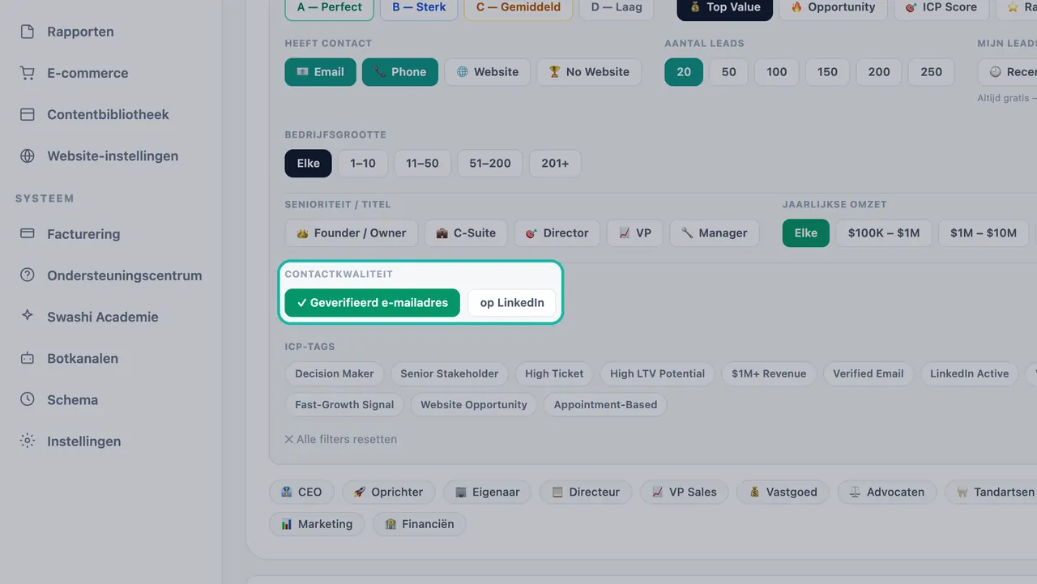Screen dimensions: 1037x584
Task: Toggle the Phone contact filter
Action: [400, 72]
